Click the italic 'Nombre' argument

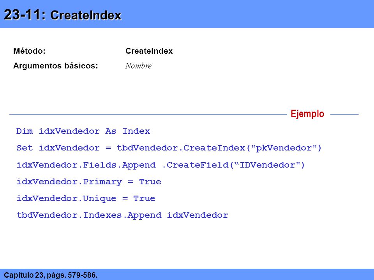click(x=138, y=66)
